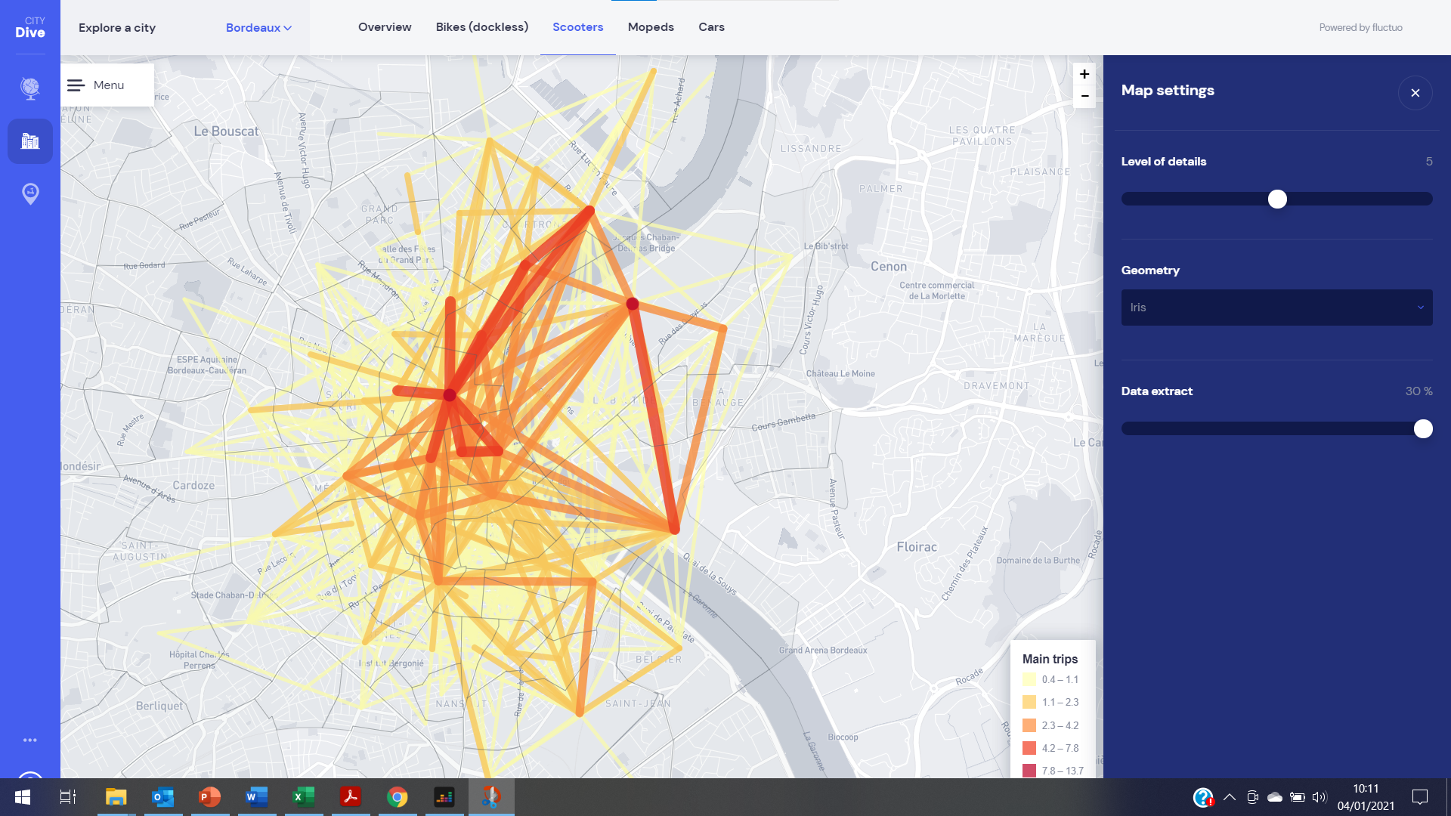
Task: Click the Data extract slider handle
Action: 1423,429
